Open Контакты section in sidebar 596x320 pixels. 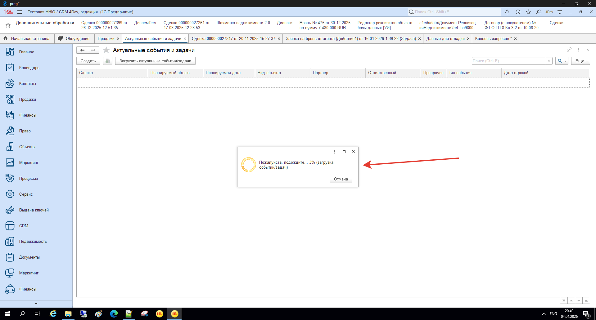coord(27,84)
